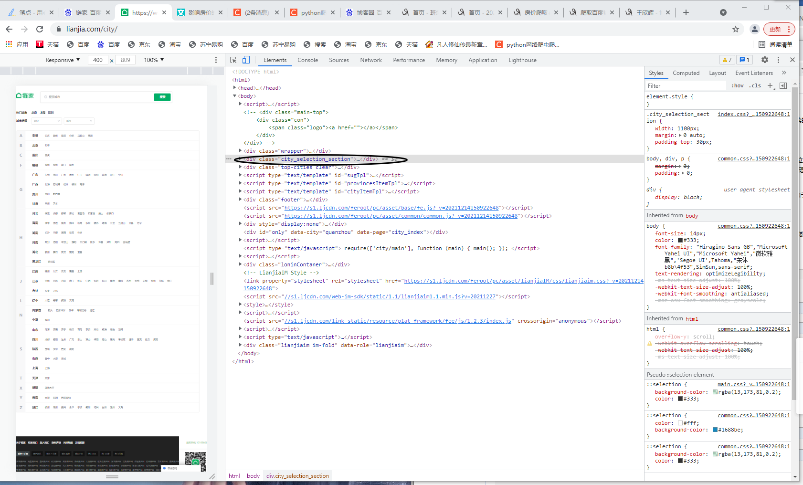Screen dimensions: 803x485
Task: Click the #1688be background color swatch
Action: click(x=715, y=430)
